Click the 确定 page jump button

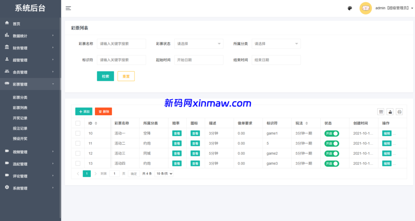coord(134,174)
